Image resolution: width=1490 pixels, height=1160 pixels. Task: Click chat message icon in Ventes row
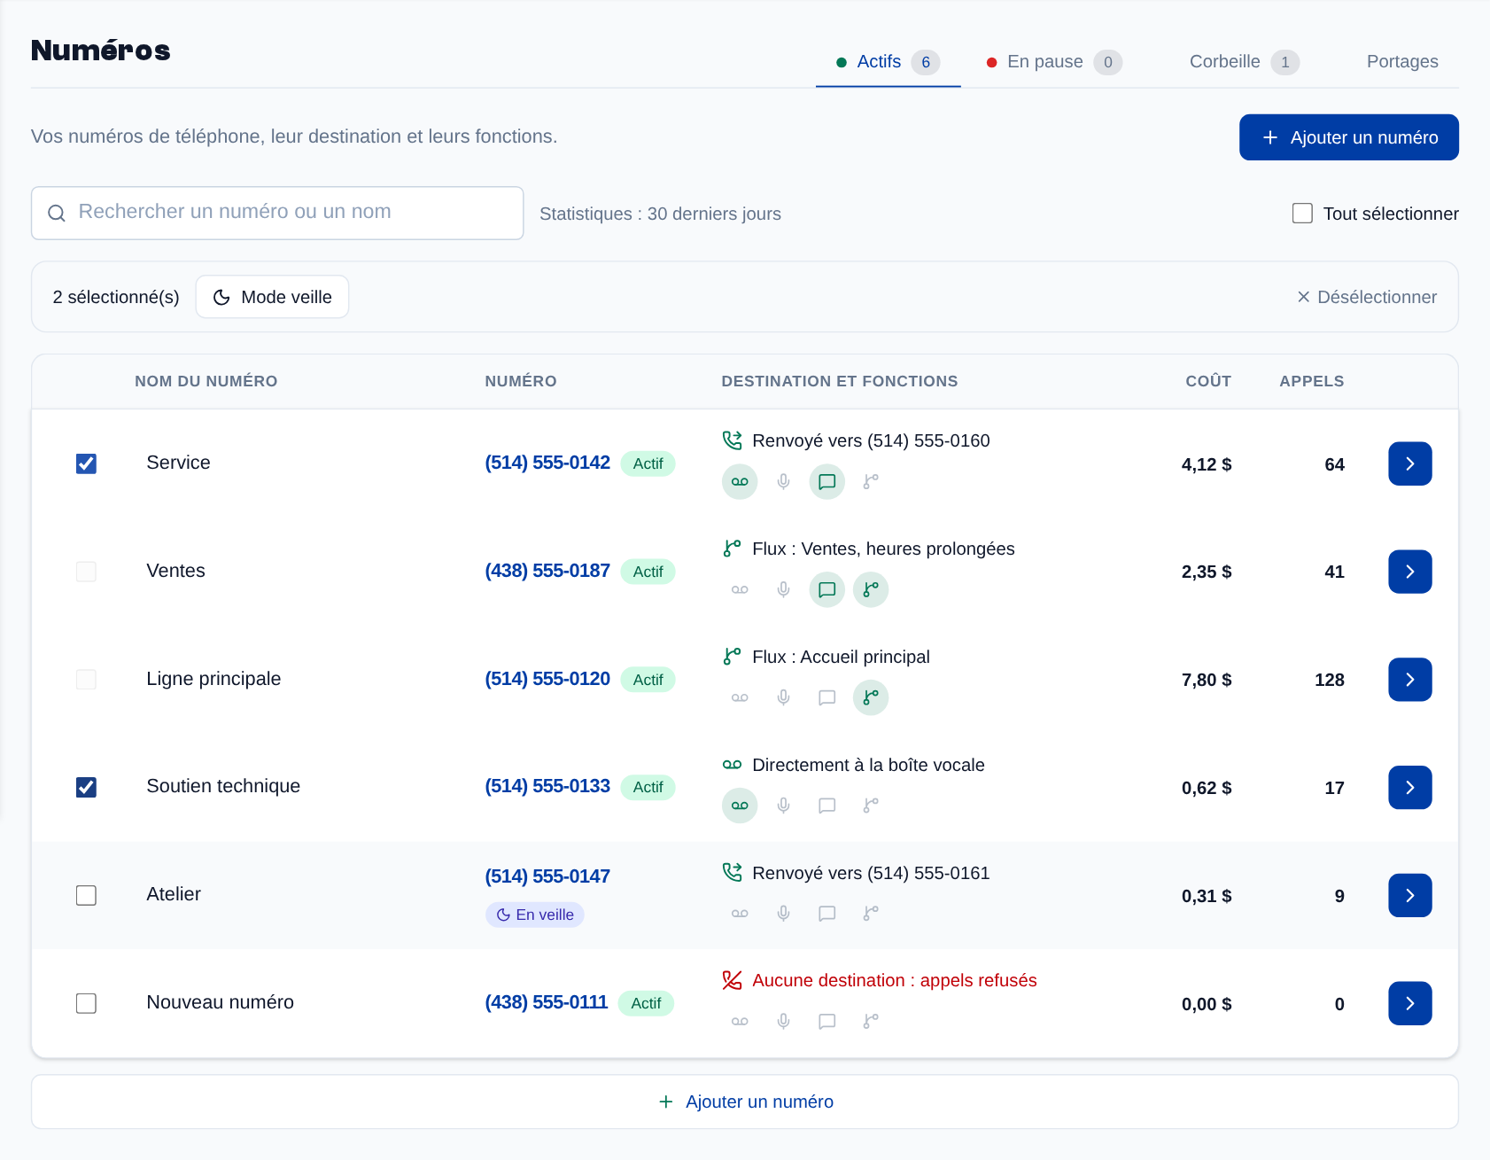coord(826,590)
